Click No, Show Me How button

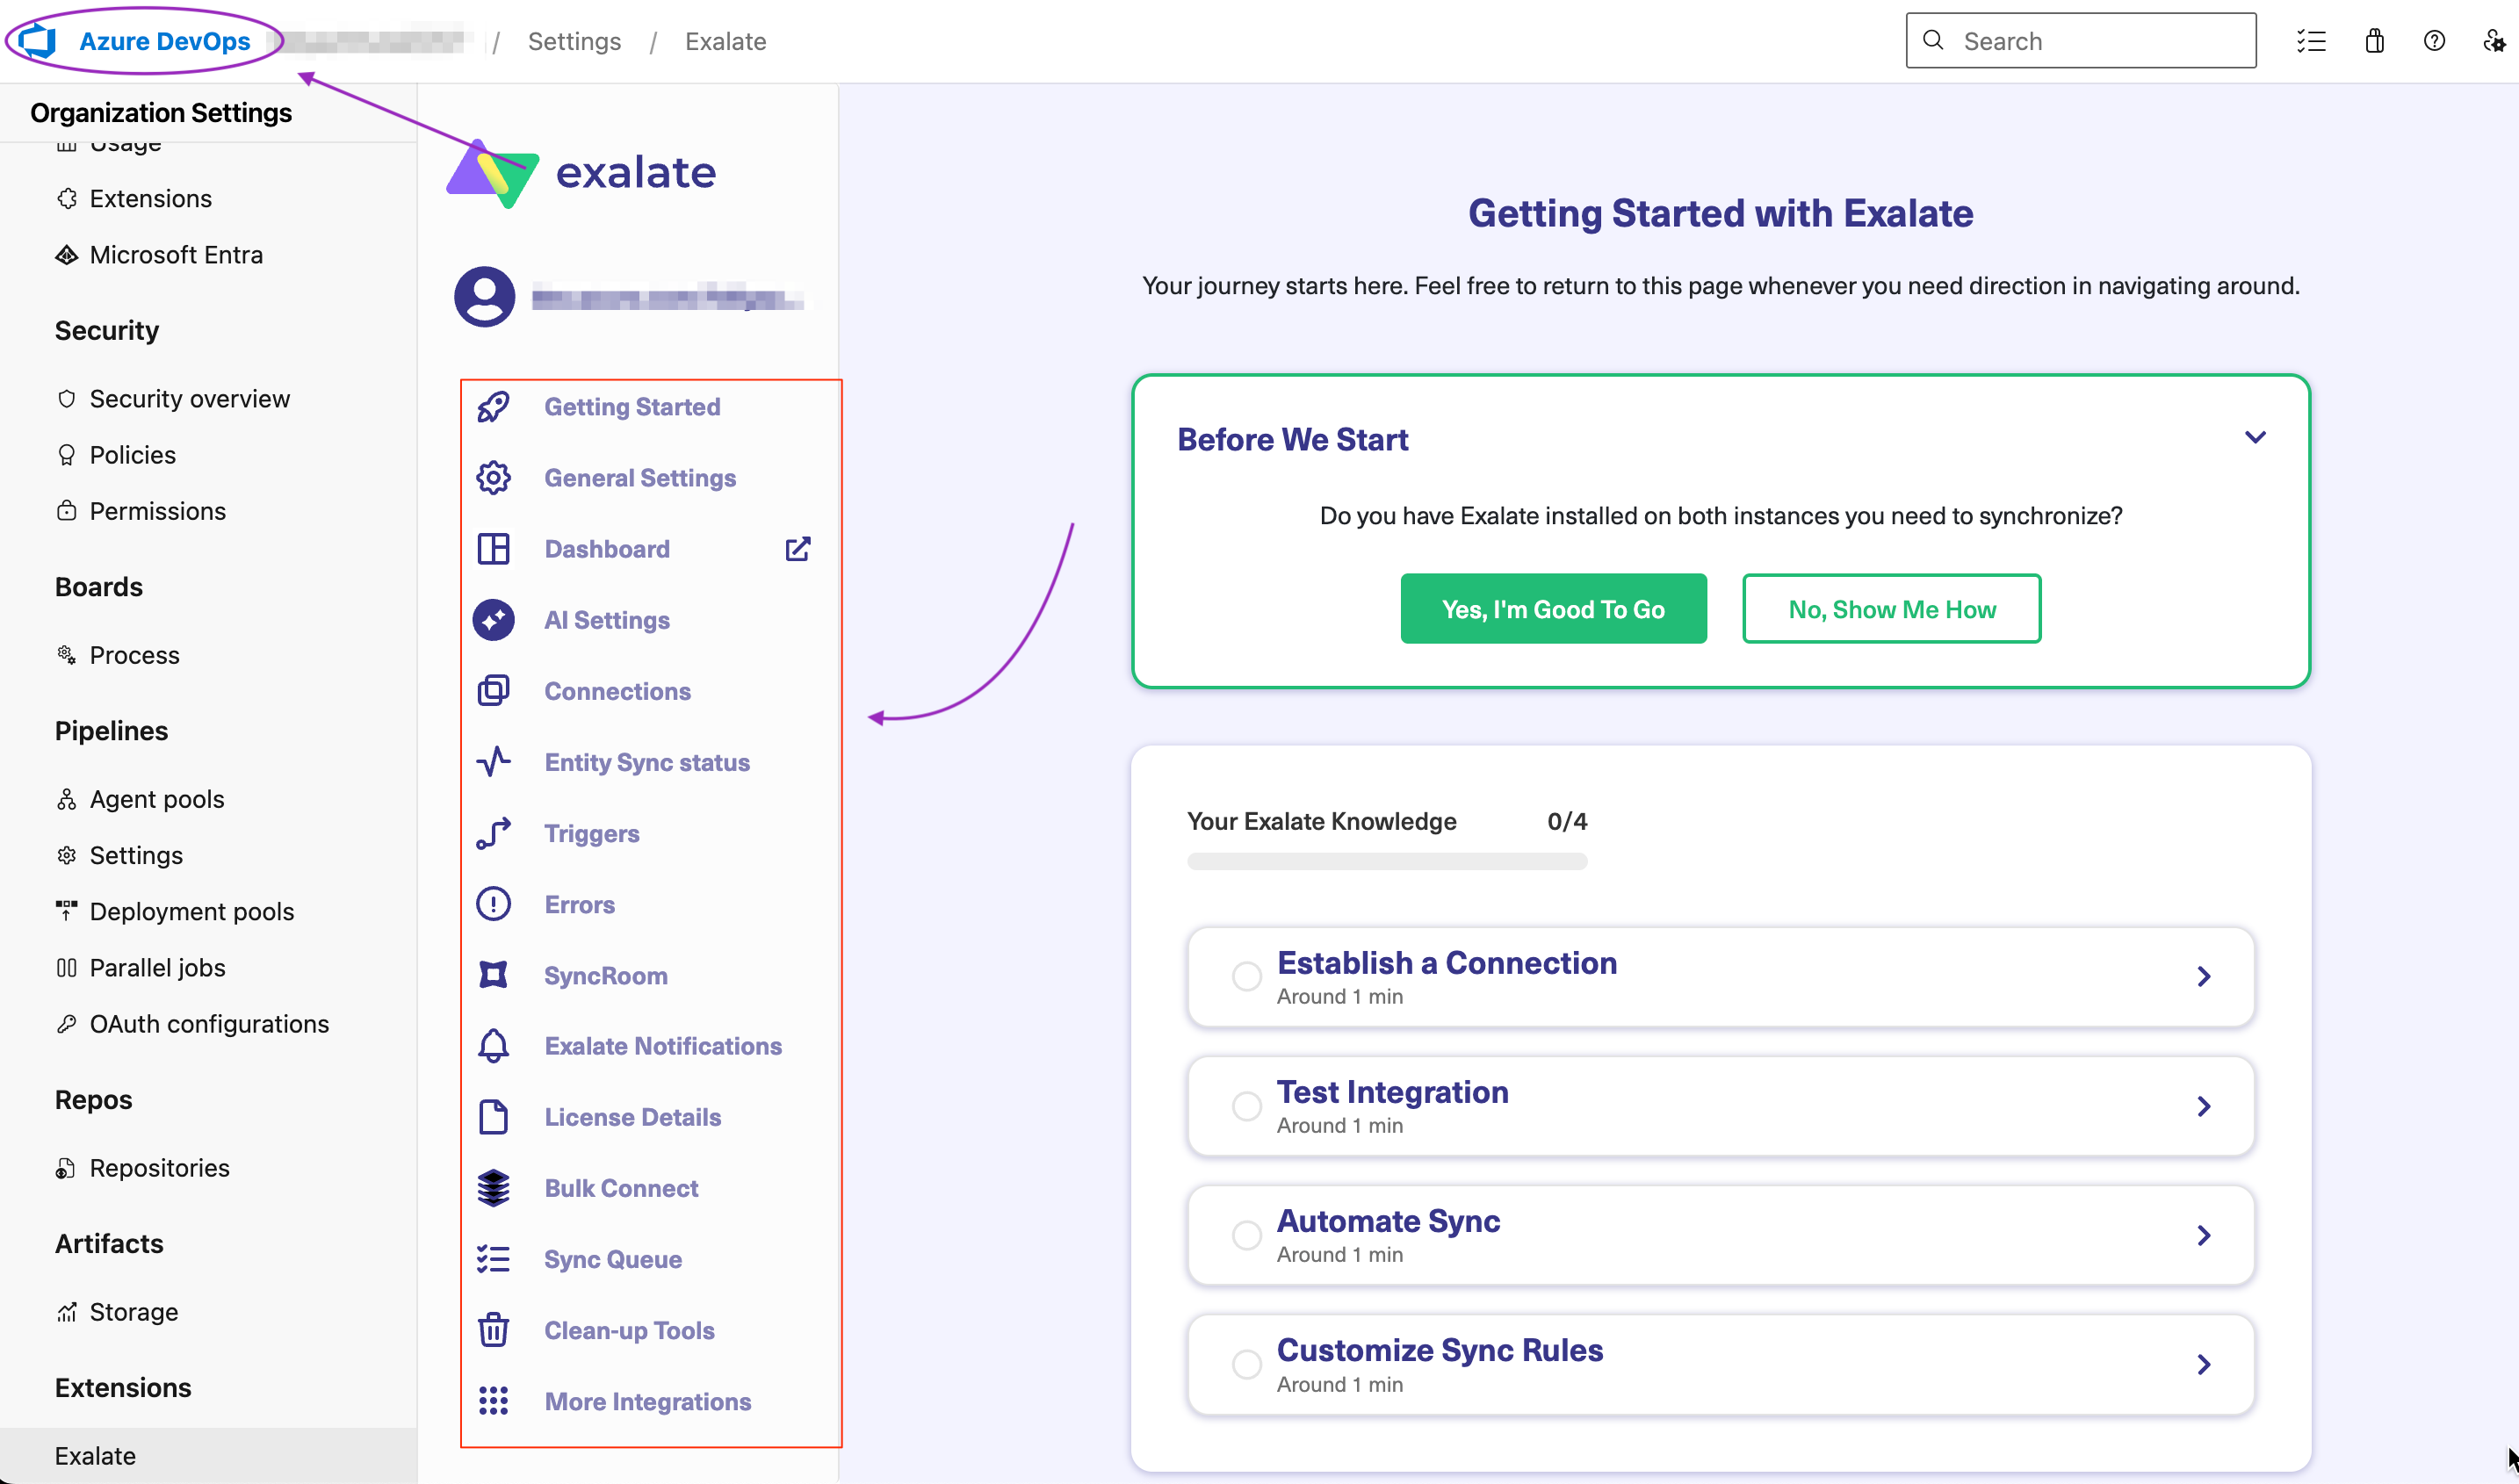point(1890,609)
